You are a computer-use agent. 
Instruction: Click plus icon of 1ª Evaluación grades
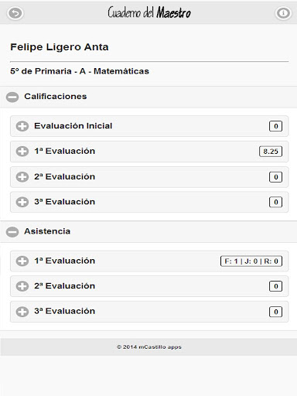[x=22, y=152]
